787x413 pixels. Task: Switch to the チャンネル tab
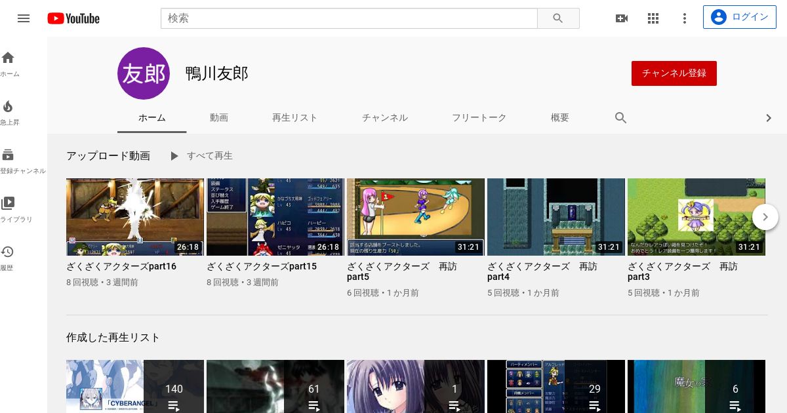pos(385,118)
